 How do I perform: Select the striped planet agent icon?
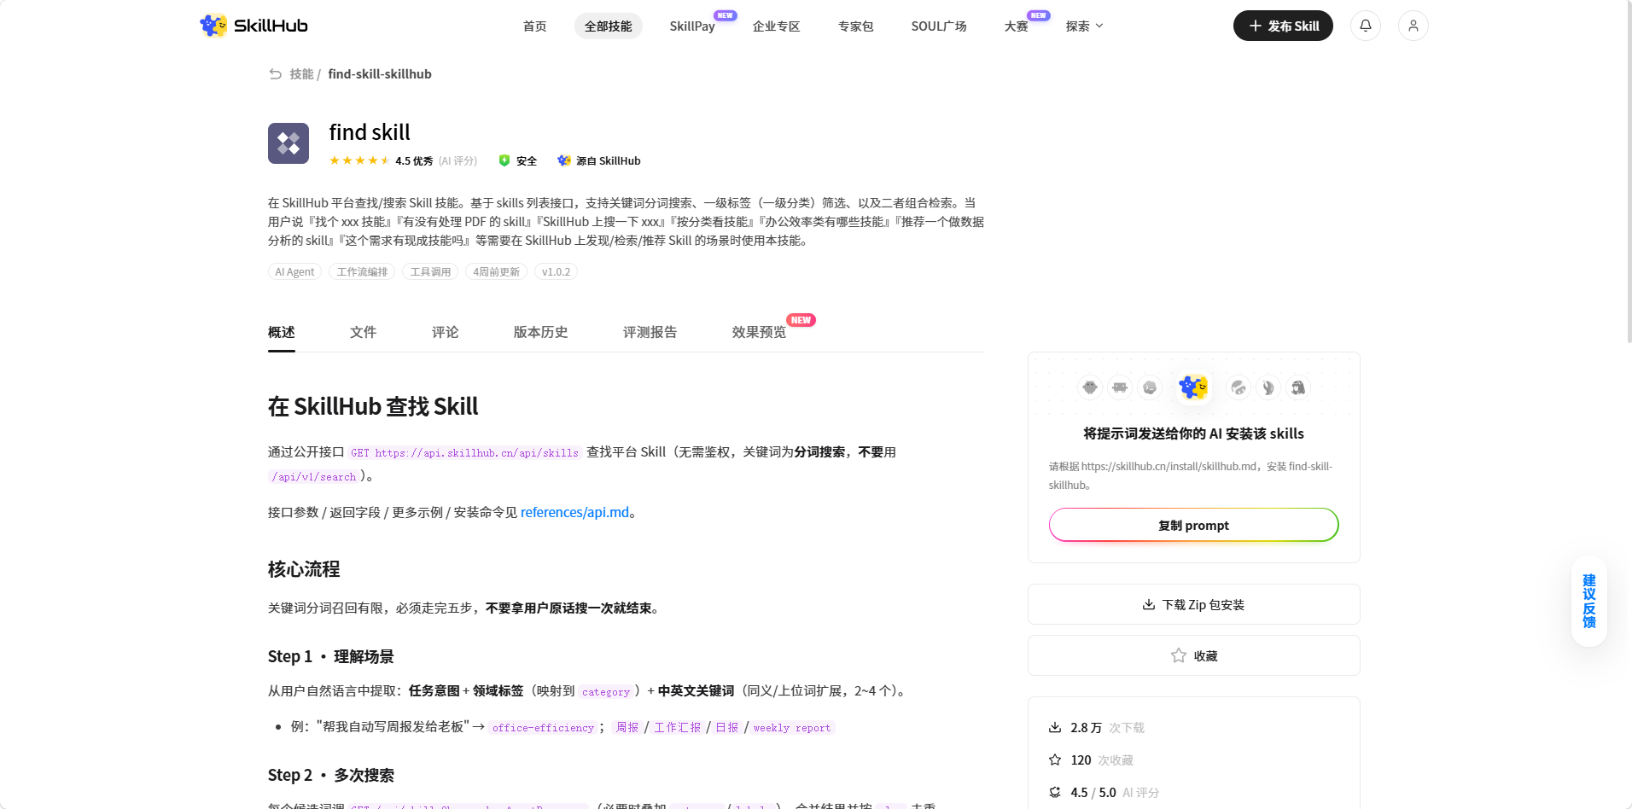click(1239, 387)
